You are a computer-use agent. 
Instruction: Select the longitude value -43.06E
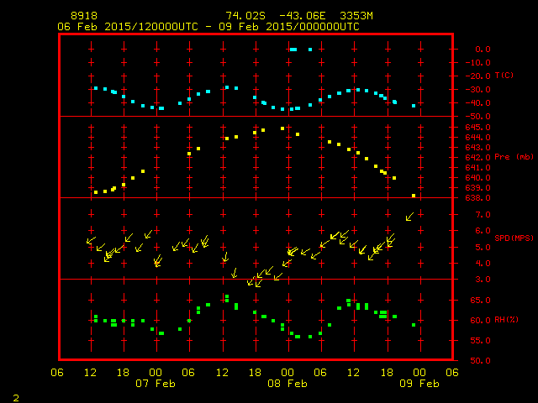302,16
